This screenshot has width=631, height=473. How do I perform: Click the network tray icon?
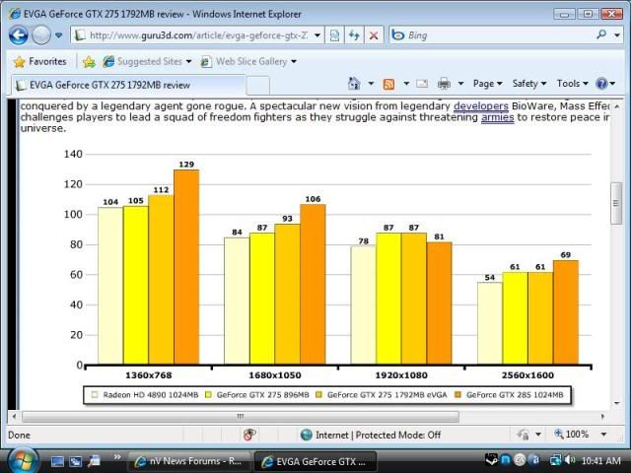[556, 460]
